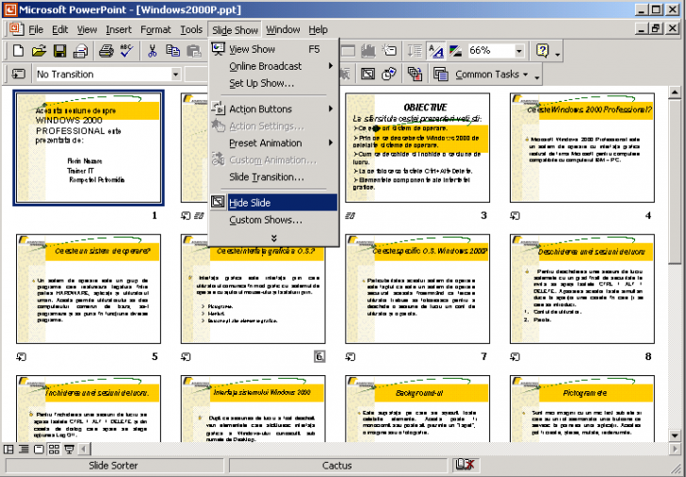Click vertical scrollbar down arrow

click(674, 436)
